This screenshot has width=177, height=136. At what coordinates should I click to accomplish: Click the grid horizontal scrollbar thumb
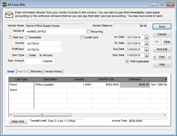(x=42, y=115)
